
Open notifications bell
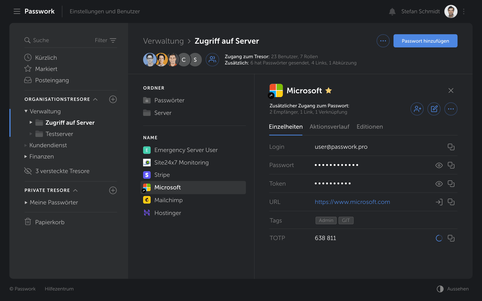pyautogui.click(x=392, y=12)
